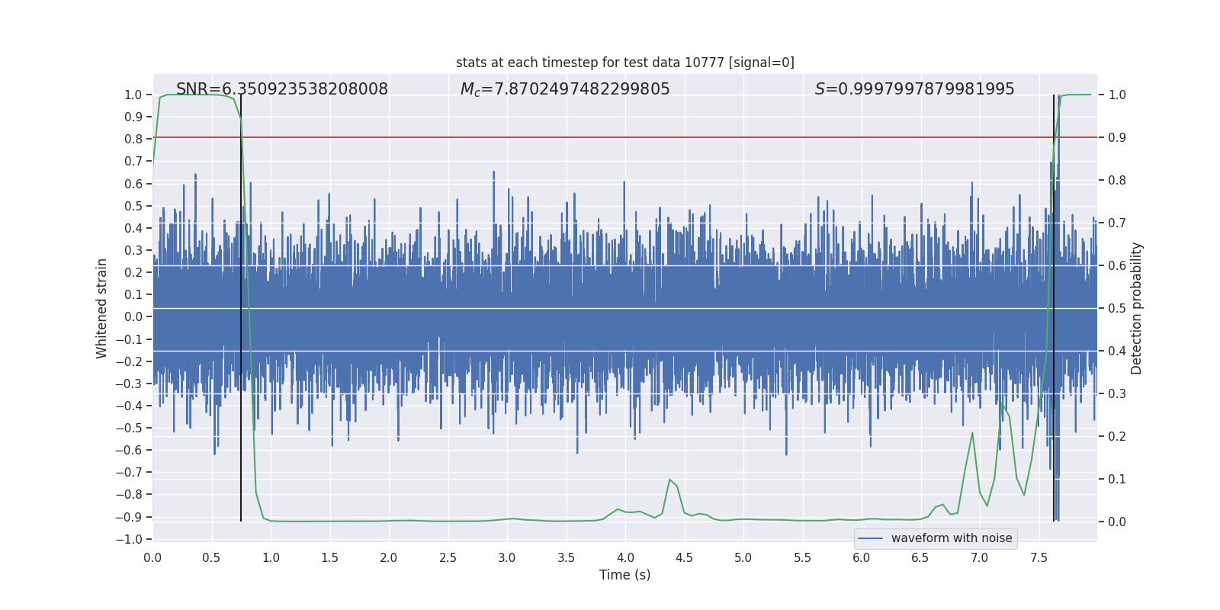Click the 7.5 tick label on time axis
1220x610 pixels.
pyautogui.click(x=1039, y=557)
